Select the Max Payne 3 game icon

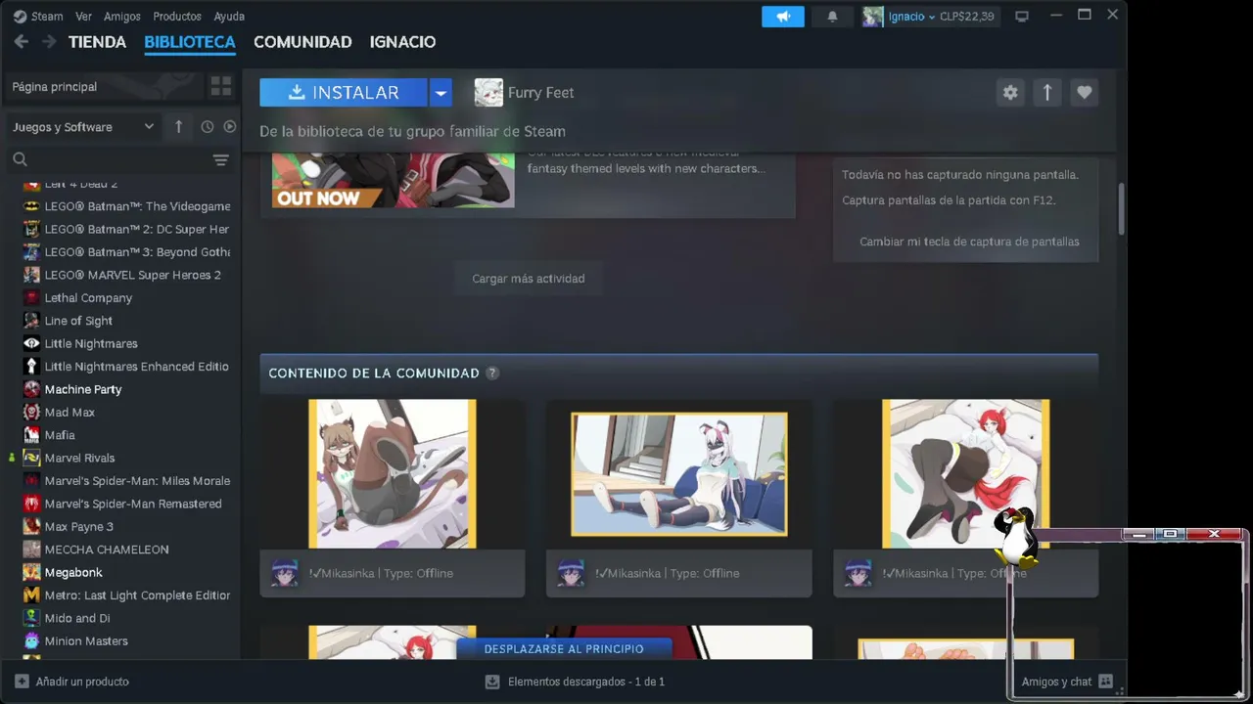tap(31, 526)
